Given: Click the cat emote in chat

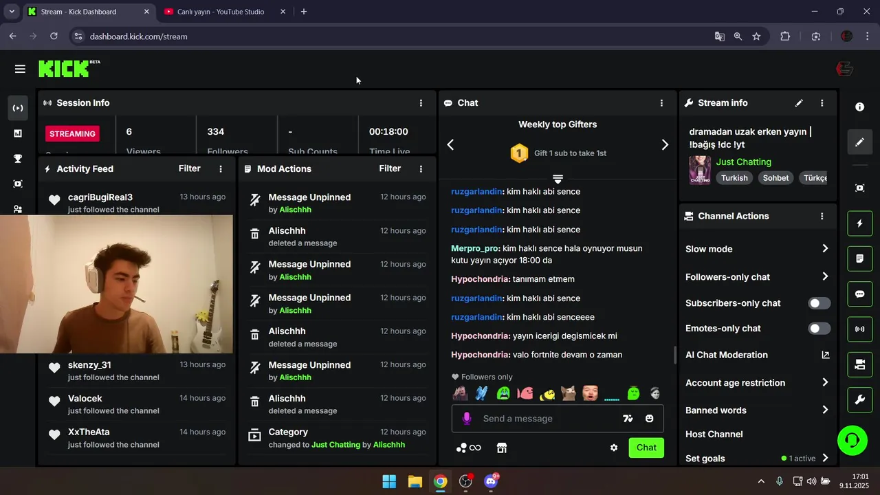Looking at the screenshot, I should click(x=569, y=393).
